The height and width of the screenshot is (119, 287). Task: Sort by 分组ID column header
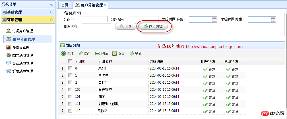click(86, 61)
